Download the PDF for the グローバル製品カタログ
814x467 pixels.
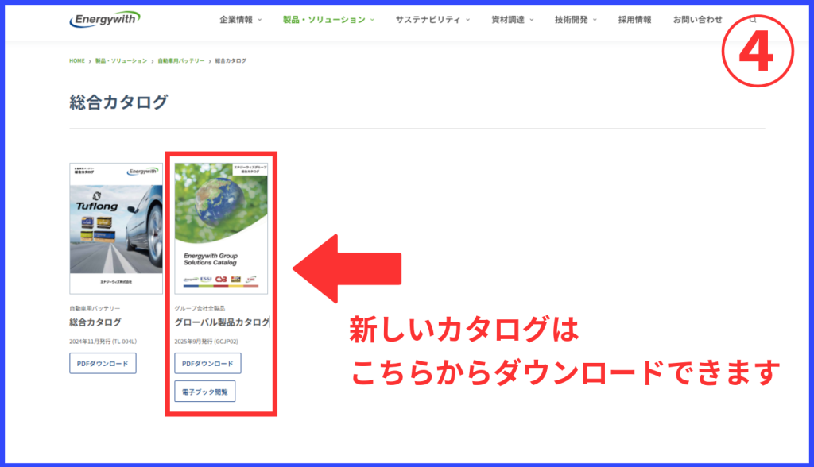coord(207,364)
